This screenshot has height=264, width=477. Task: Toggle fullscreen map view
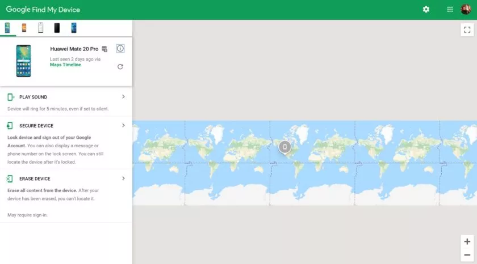467,30
